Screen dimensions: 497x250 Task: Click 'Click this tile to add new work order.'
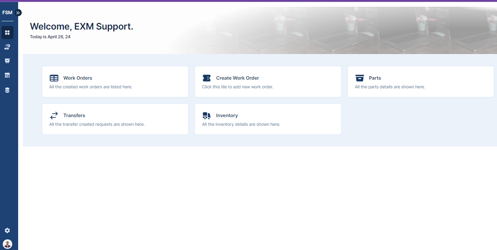237,87
